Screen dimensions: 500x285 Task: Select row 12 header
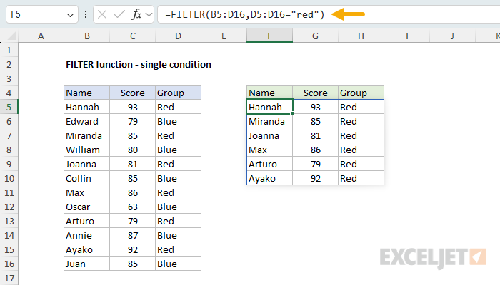click(x=9, y=207)
